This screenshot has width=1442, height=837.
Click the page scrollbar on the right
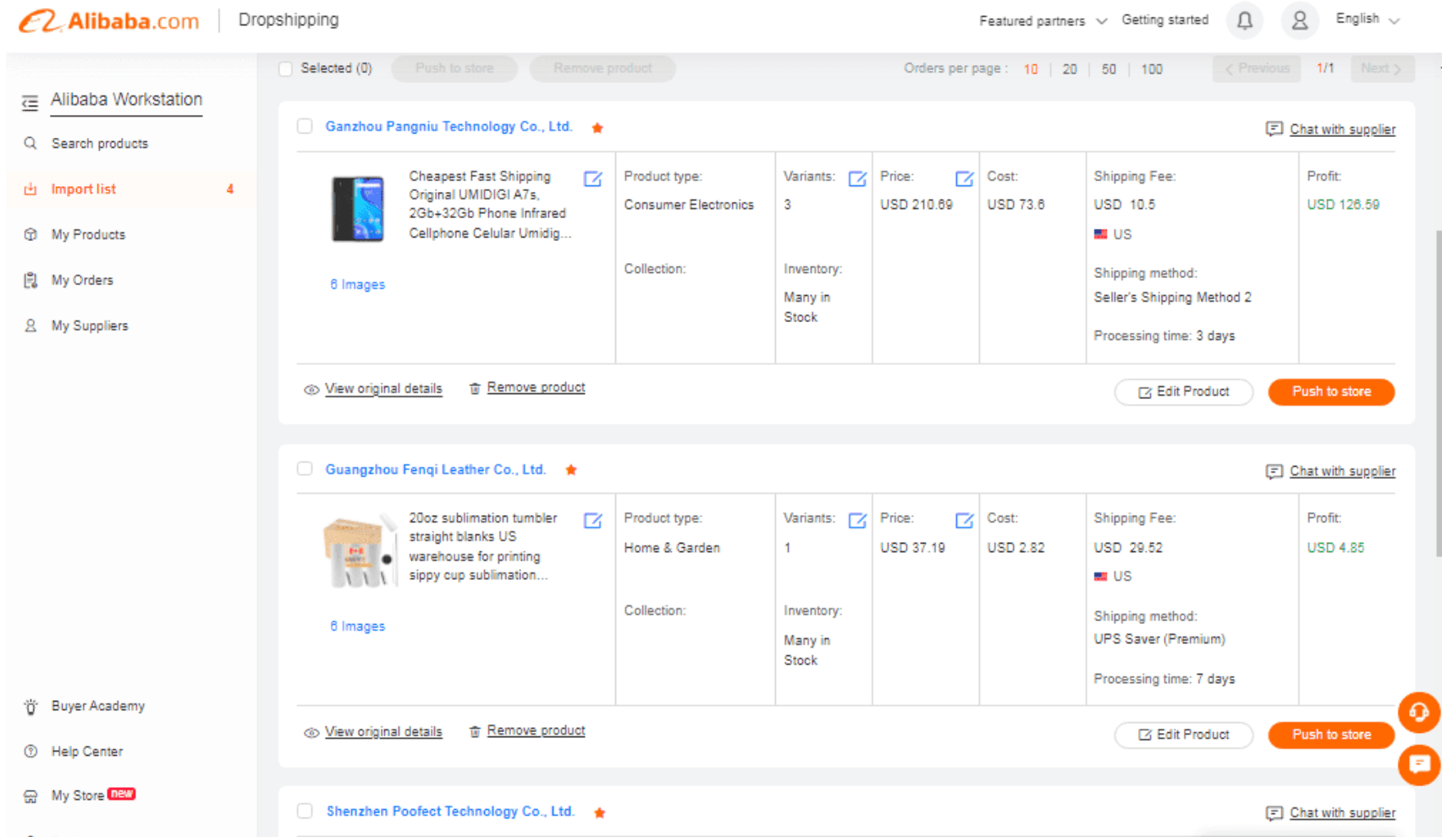(1438, 393)
